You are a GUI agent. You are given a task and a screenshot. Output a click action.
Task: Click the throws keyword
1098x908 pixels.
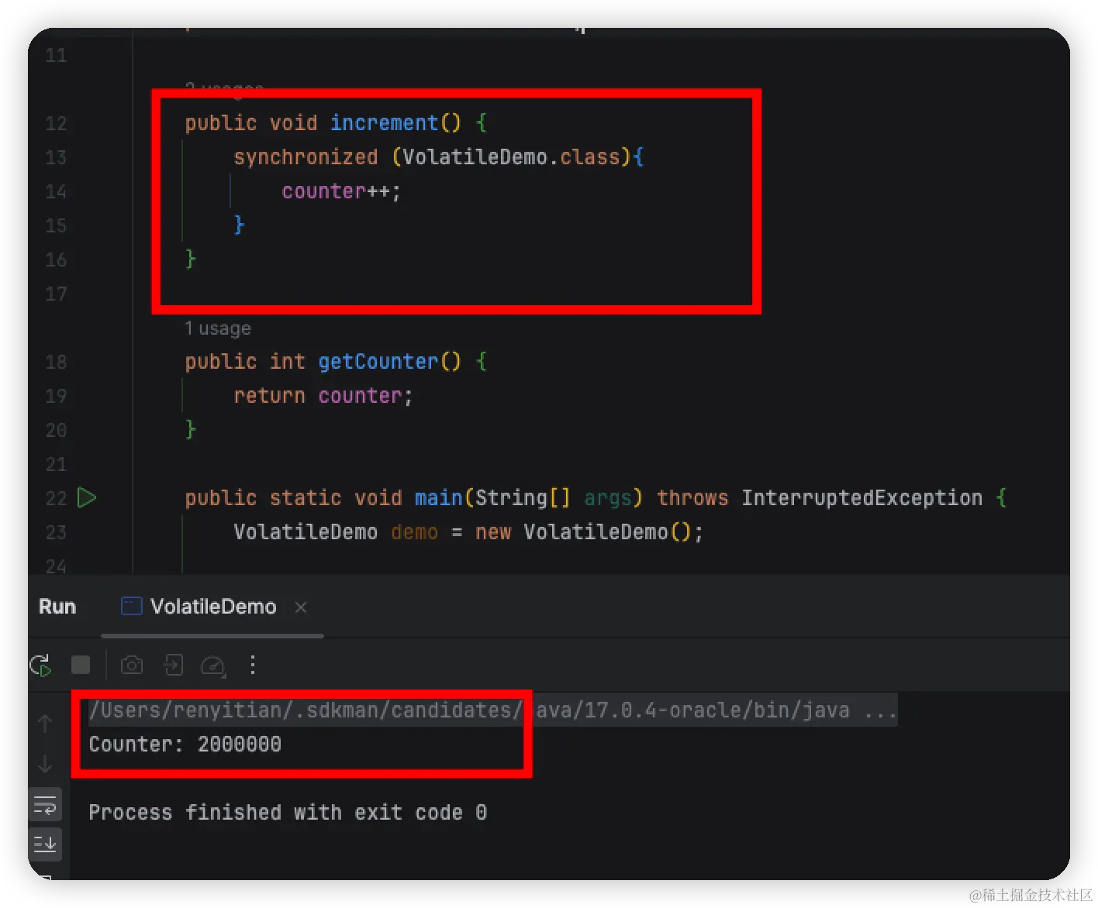[x=692, y=498]
